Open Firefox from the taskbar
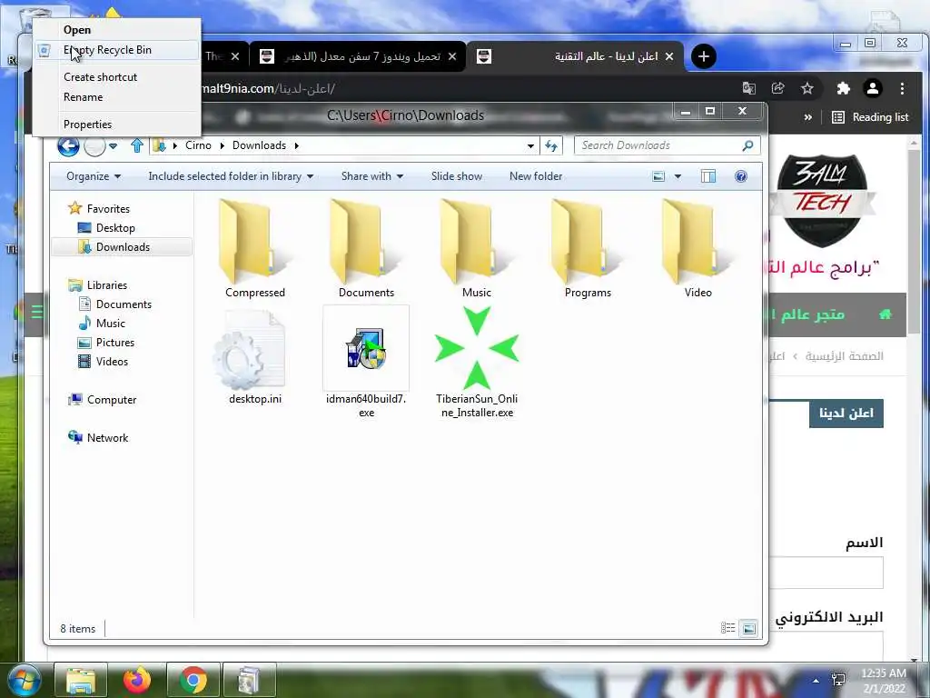This screenshot has width=930, height=698. tap(137, 680)
